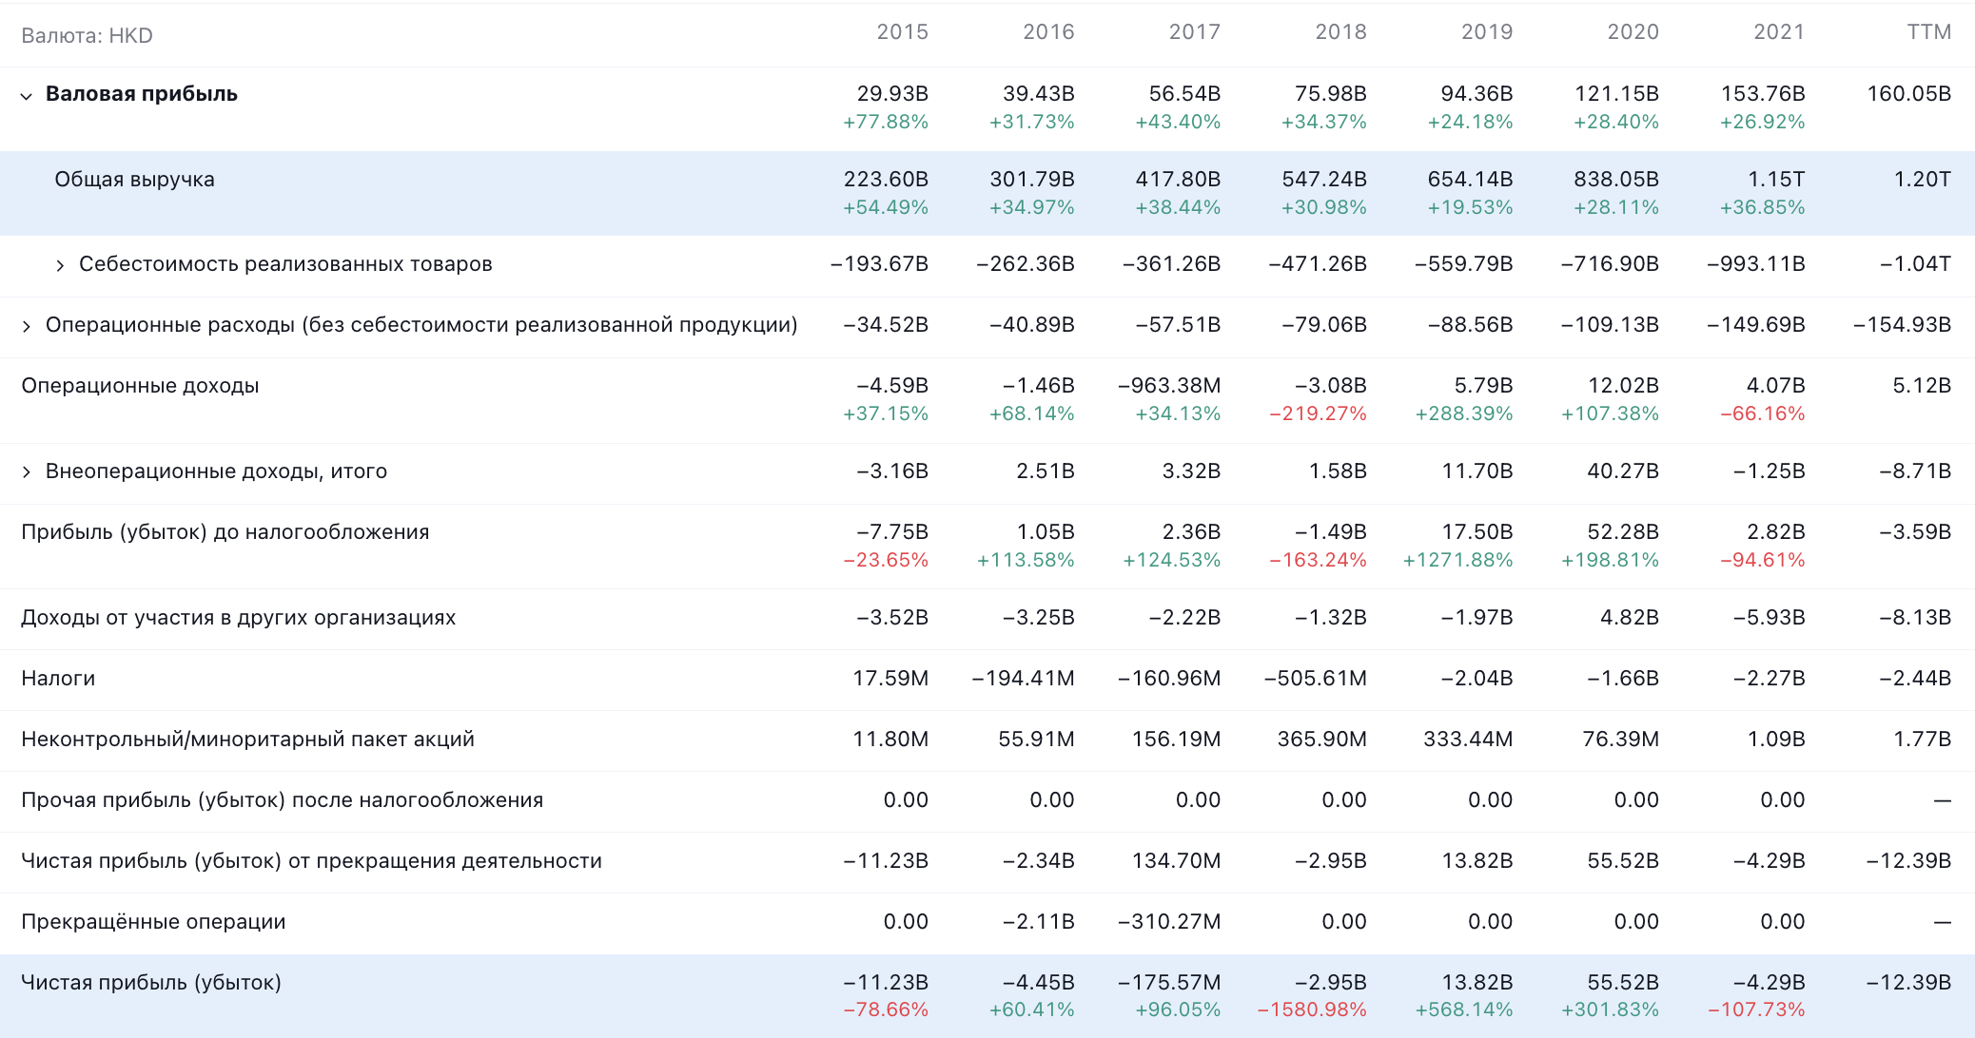Click net income change +568.14%

tap(1464, 1009)
